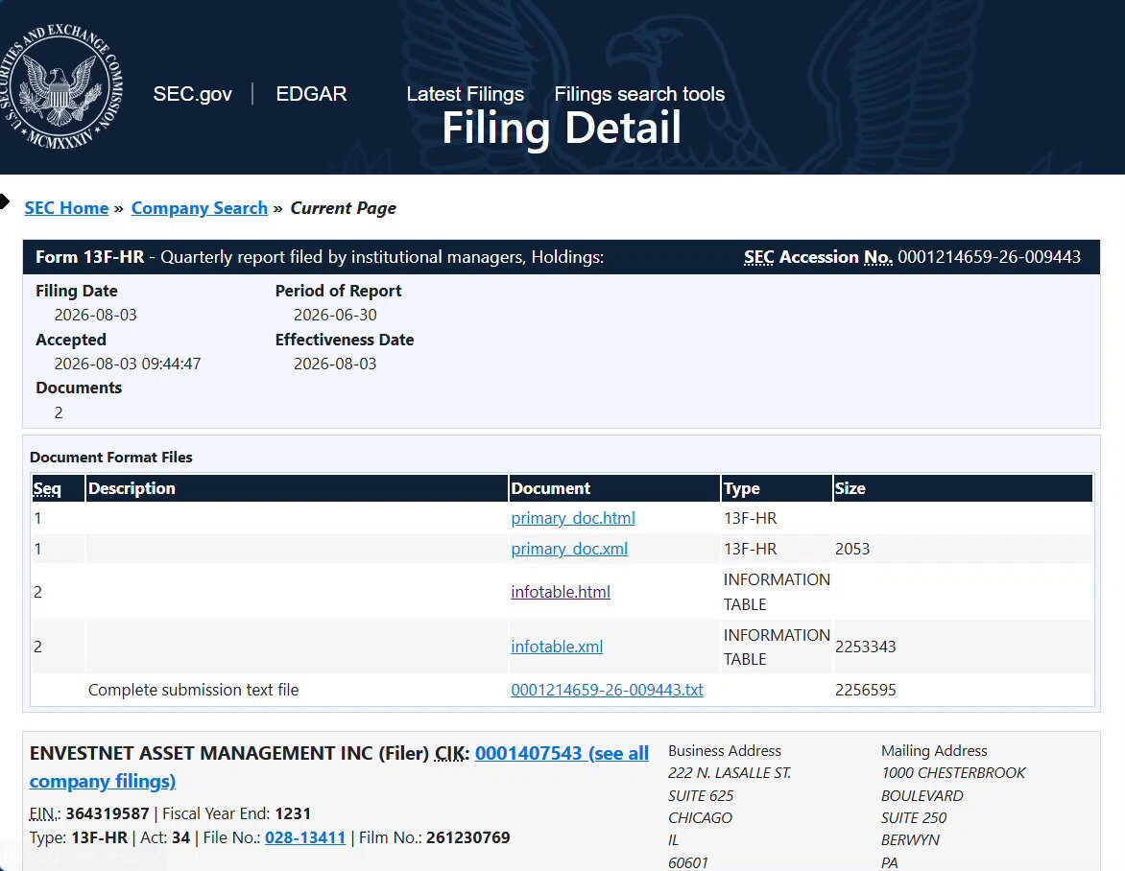Open Latest Filings in the header
The image size is (1125, 871).
465,94
